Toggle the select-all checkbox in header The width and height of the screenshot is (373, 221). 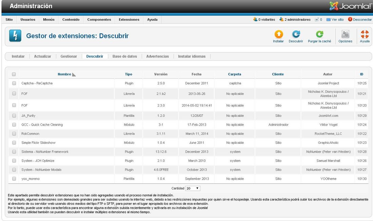point(14,74)
